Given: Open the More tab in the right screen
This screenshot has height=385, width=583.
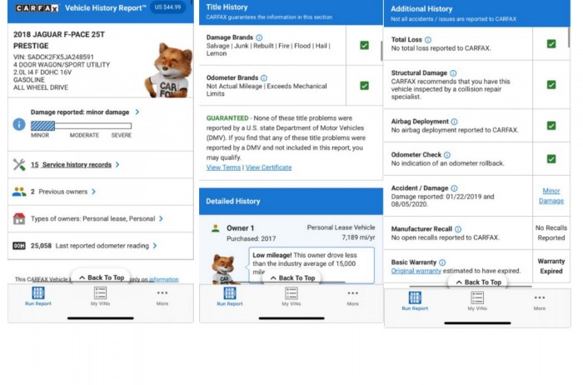Looking at the screenshot, I should tap(540, 302).
